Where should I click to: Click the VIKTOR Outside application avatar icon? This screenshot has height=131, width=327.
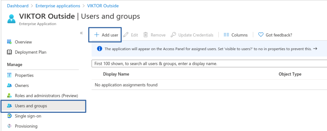(11, 18)
